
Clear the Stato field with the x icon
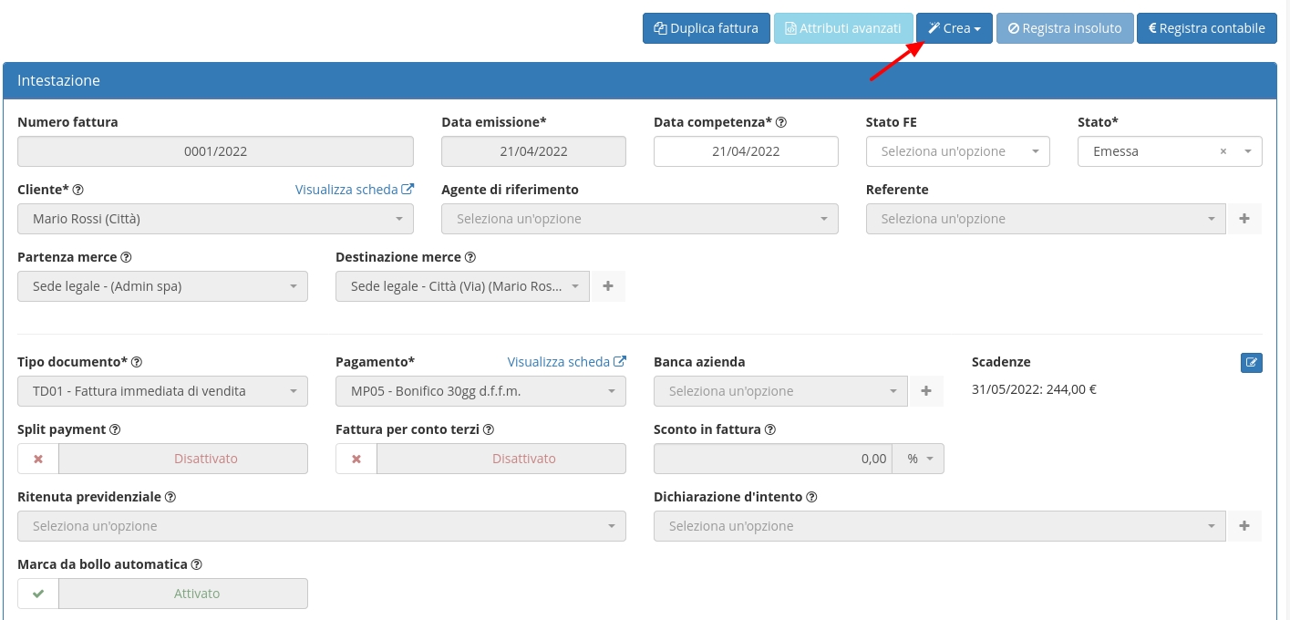pyautogui.click(x=1223, y=151)
